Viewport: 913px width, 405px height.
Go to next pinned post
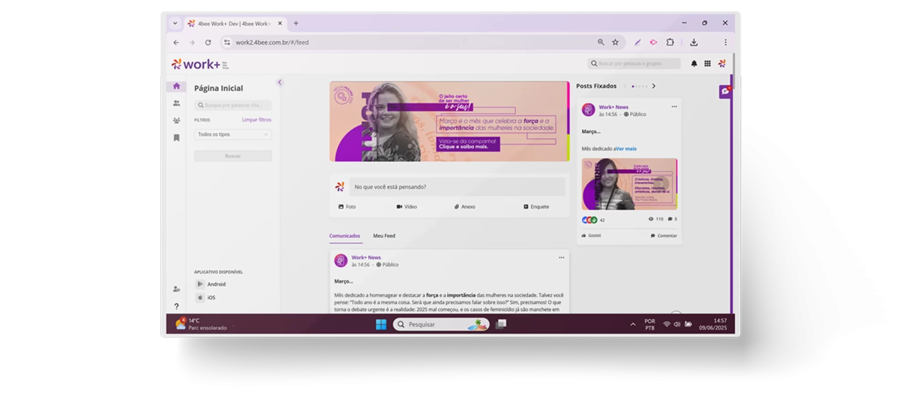pos(654,86)
